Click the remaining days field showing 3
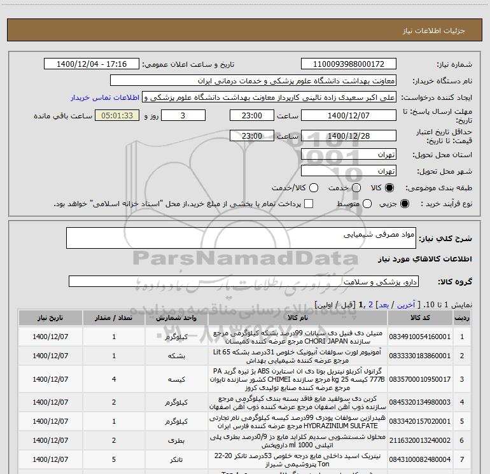 [x=183, y=115]
